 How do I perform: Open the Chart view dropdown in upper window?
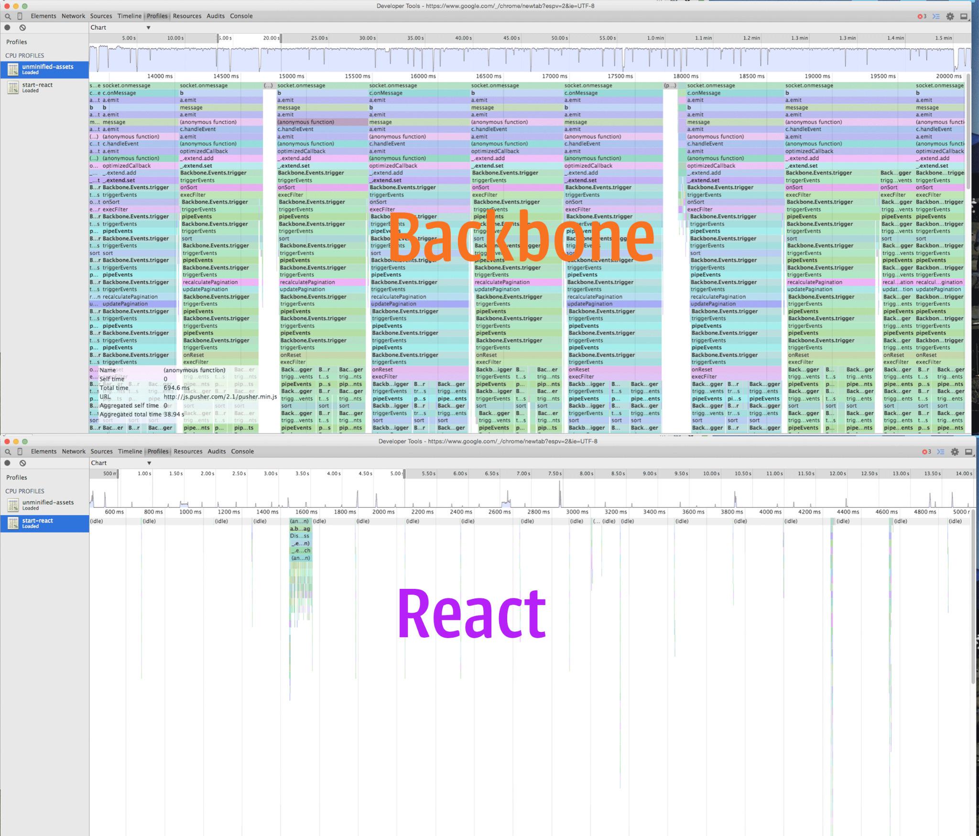(x=120, y=28)
